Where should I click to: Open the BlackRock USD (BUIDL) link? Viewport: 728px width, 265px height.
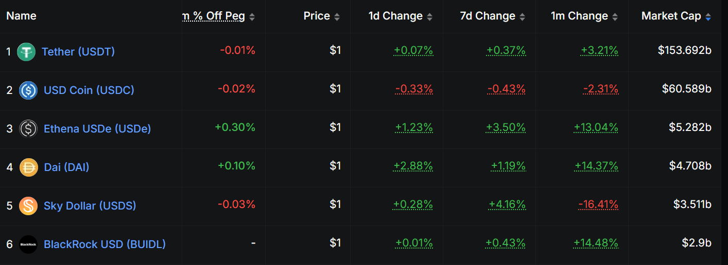(105, 244)
